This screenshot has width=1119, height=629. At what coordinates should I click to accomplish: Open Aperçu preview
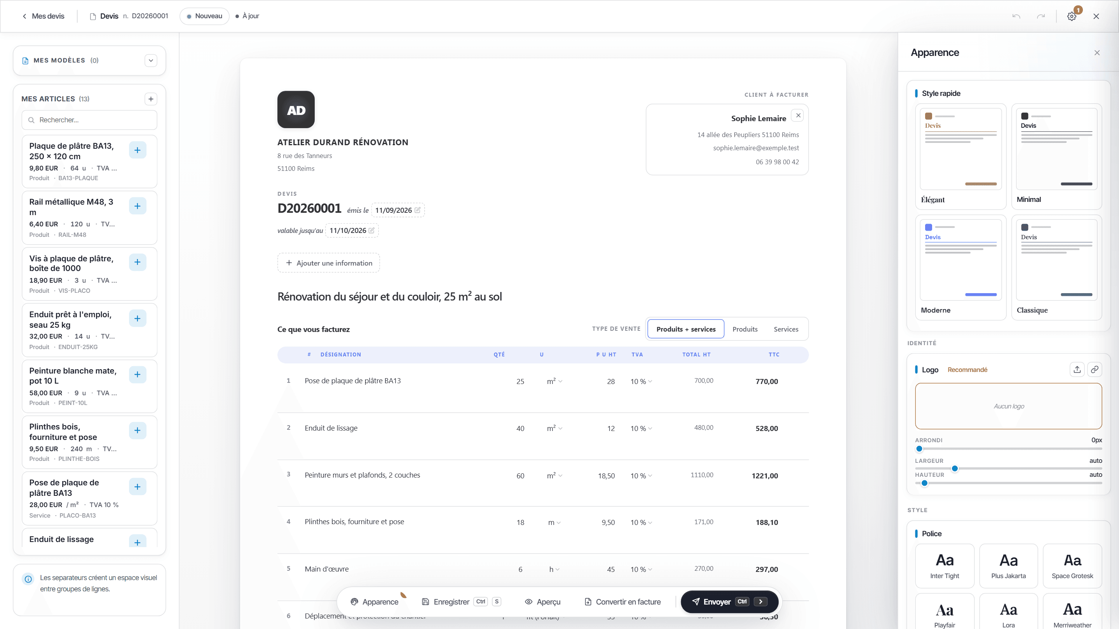click(542, 602)
